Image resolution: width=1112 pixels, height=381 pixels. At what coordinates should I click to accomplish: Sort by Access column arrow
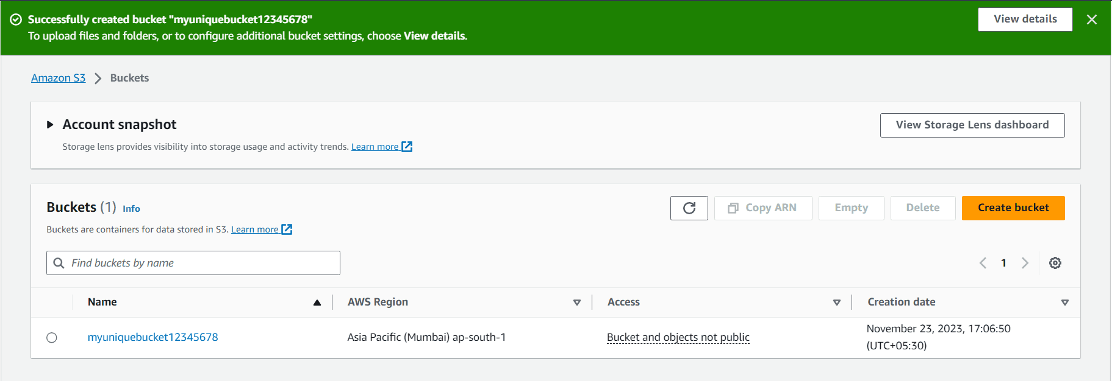pyautogui.click(x=837, y=302)
